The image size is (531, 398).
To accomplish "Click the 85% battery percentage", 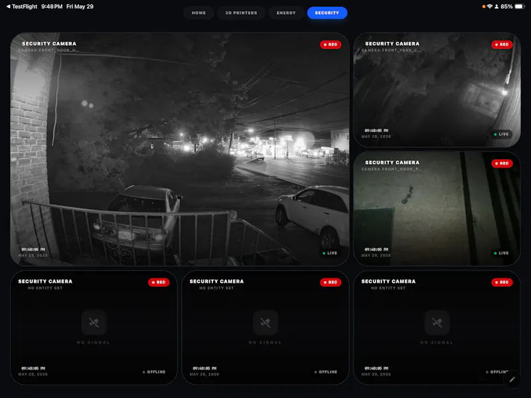I will pyautogui.click(x=506, y=7).
